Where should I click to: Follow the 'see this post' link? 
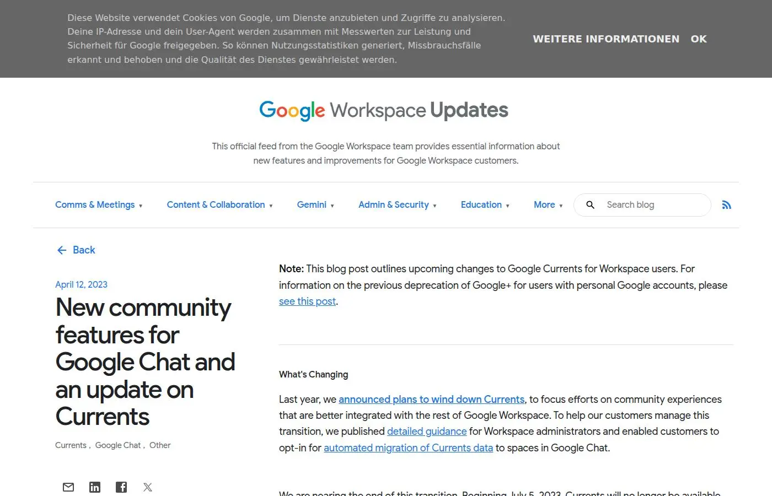pos(307,301)
